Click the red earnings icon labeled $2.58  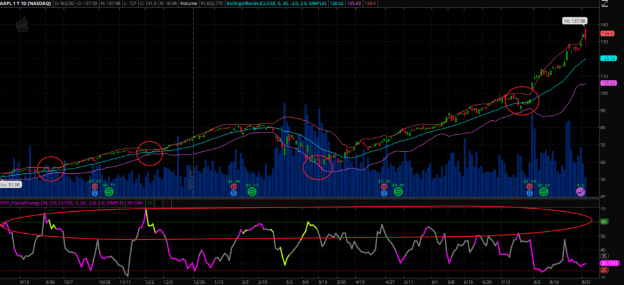(530, 186)
